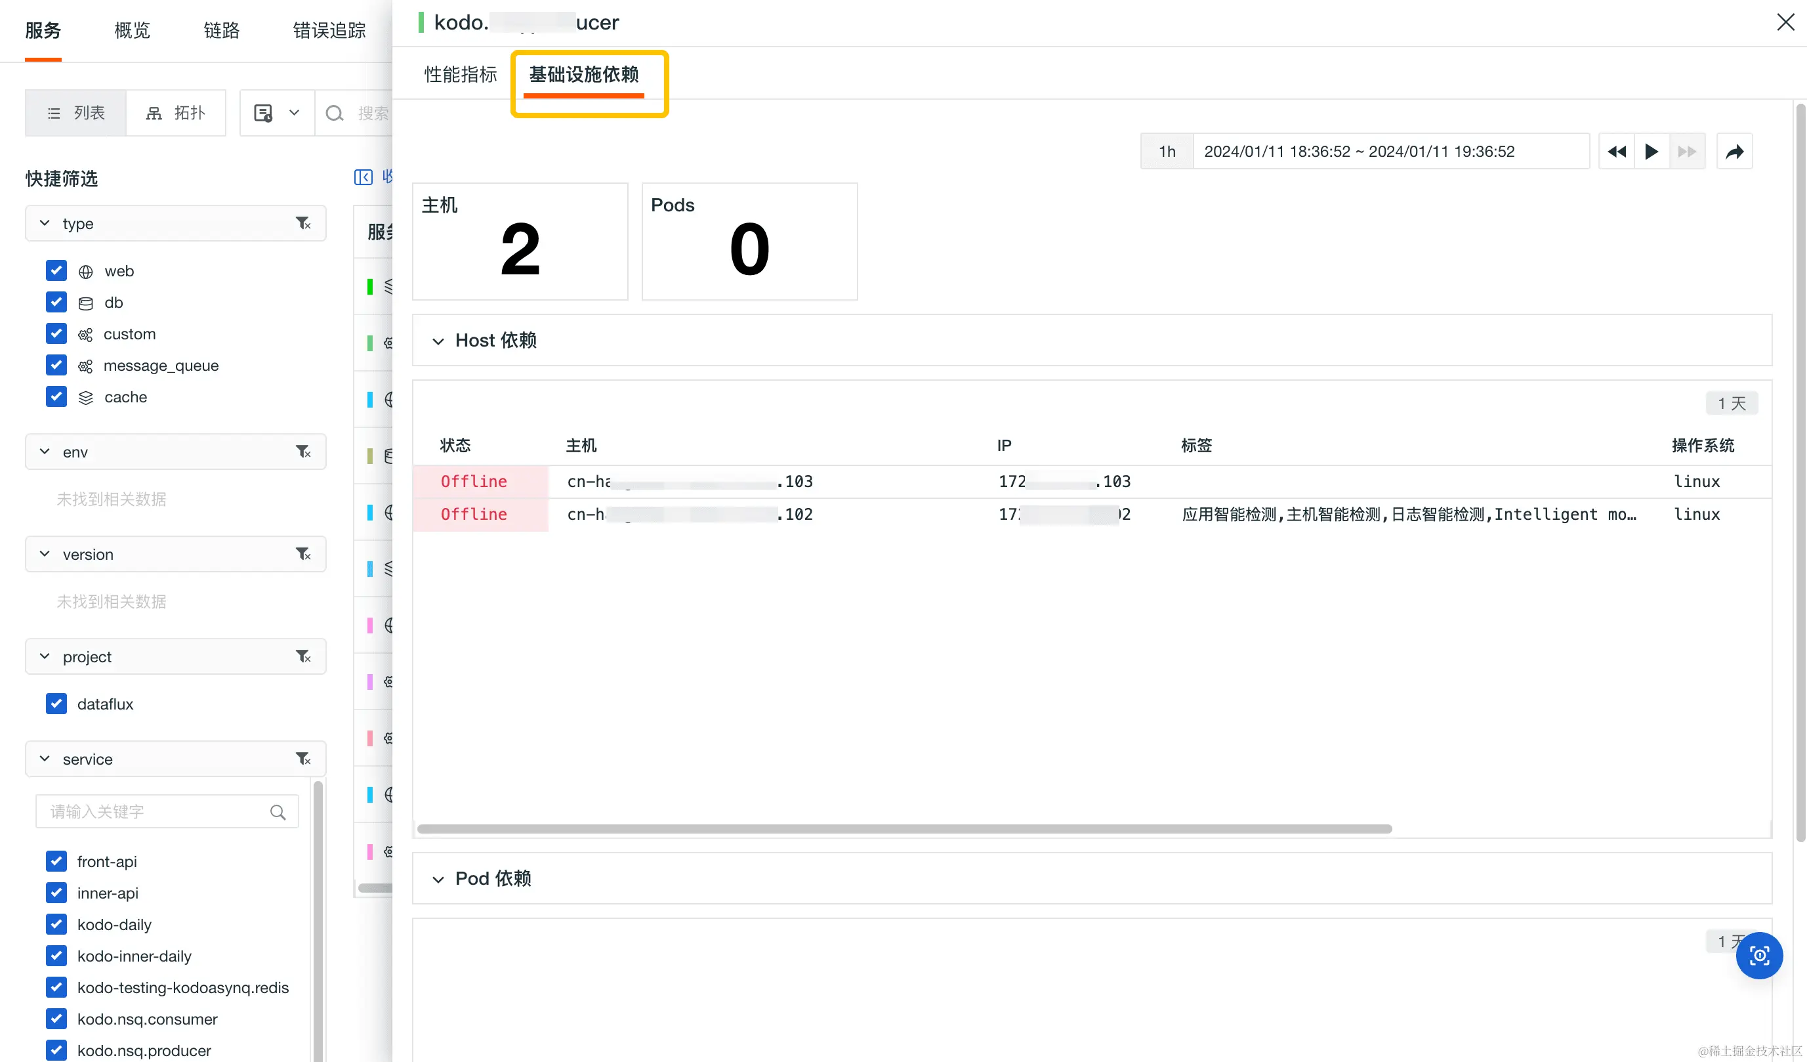Collapse the Pod 依赖 section
Image resolution: width=1807 pixels, height=1062 pixels.
click(438, 879)
